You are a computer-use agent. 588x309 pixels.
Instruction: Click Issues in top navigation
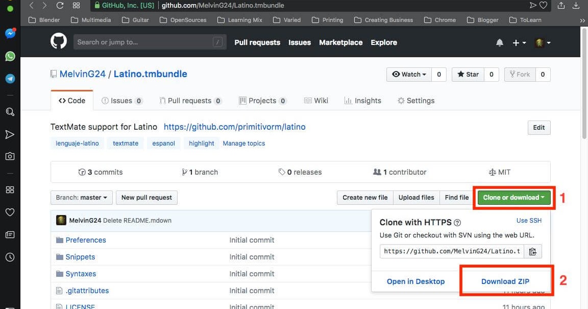[300, 42]
